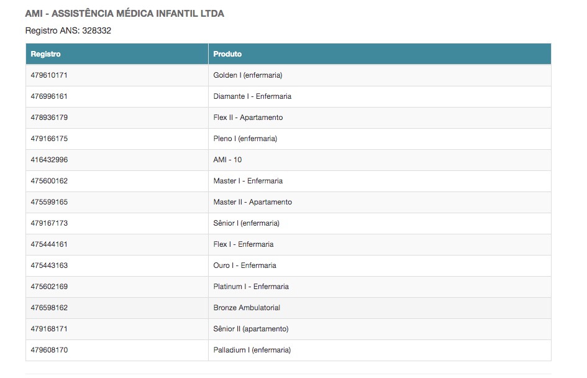This screenshot has width=587, height=378.
Task: Select Diamante I - Enfermaria row
Action: (252, 96)
